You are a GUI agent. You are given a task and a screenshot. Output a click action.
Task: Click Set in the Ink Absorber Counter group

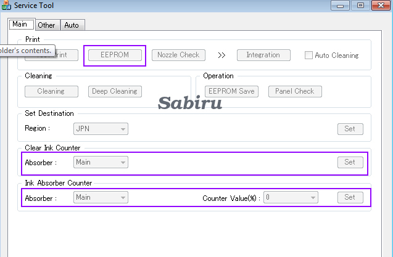point(350,197)
